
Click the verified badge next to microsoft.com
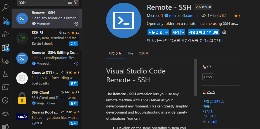click(x=166, y=15)
